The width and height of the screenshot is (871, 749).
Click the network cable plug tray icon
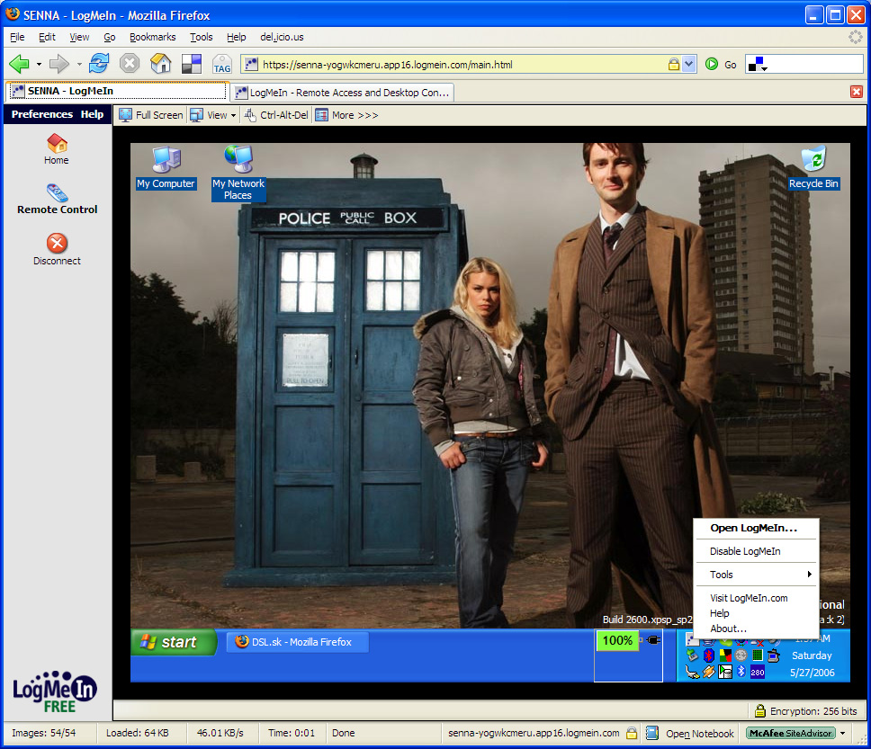click(x=692, y=673)
